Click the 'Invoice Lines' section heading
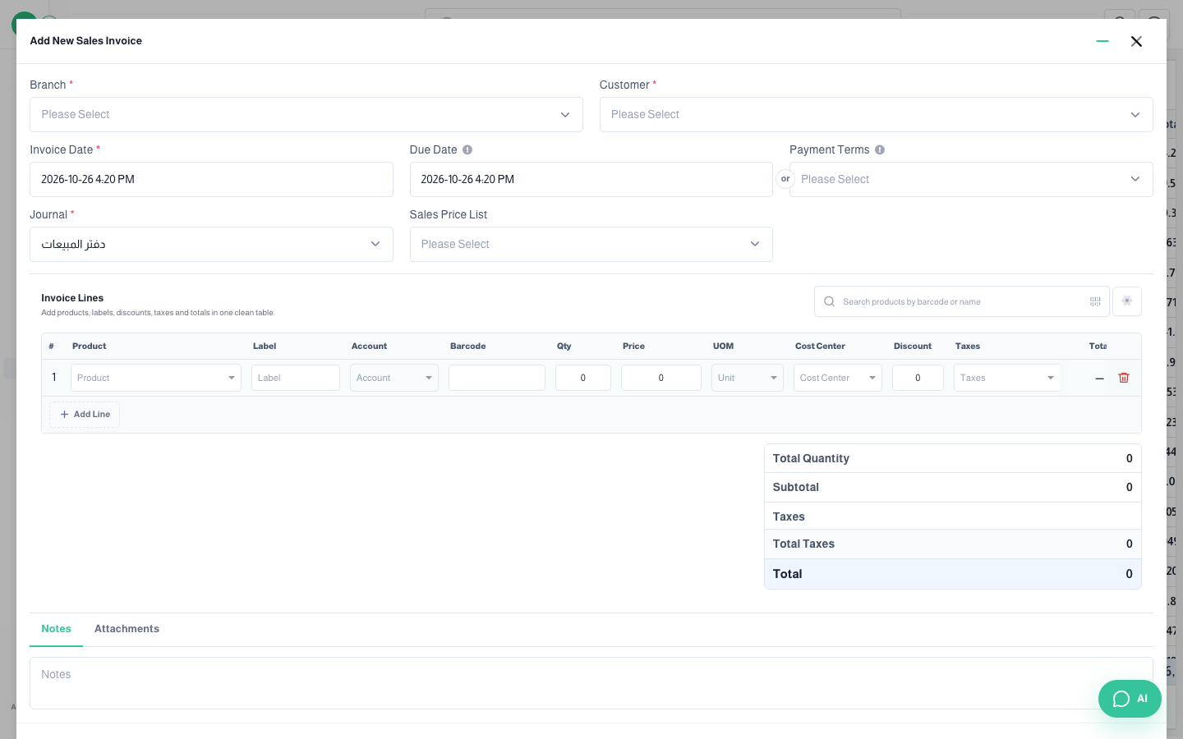Image resolution: width=1183 pixels, height=739 pixels. coord(72,298)
